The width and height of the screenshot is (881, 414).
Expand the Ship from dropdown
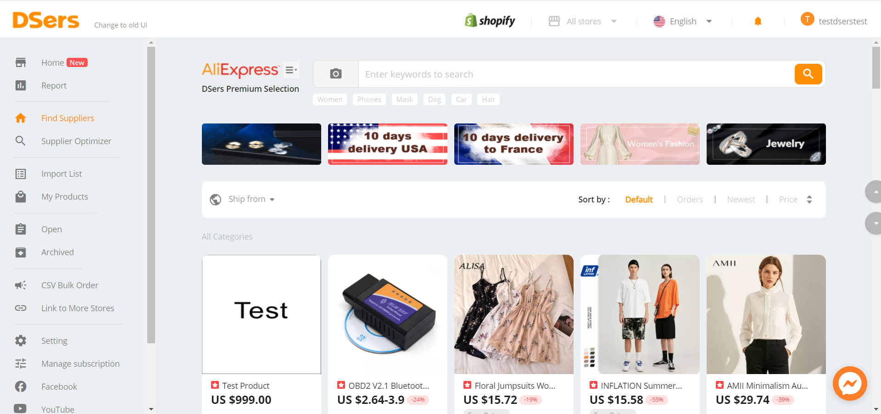pyautogui.click(x=251, y=199)
